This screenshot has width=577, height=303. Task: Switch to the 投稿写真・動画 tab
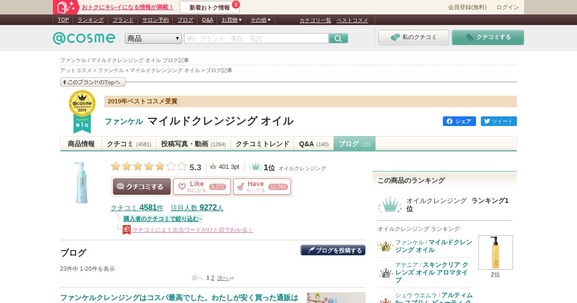(x=193, y=144)
